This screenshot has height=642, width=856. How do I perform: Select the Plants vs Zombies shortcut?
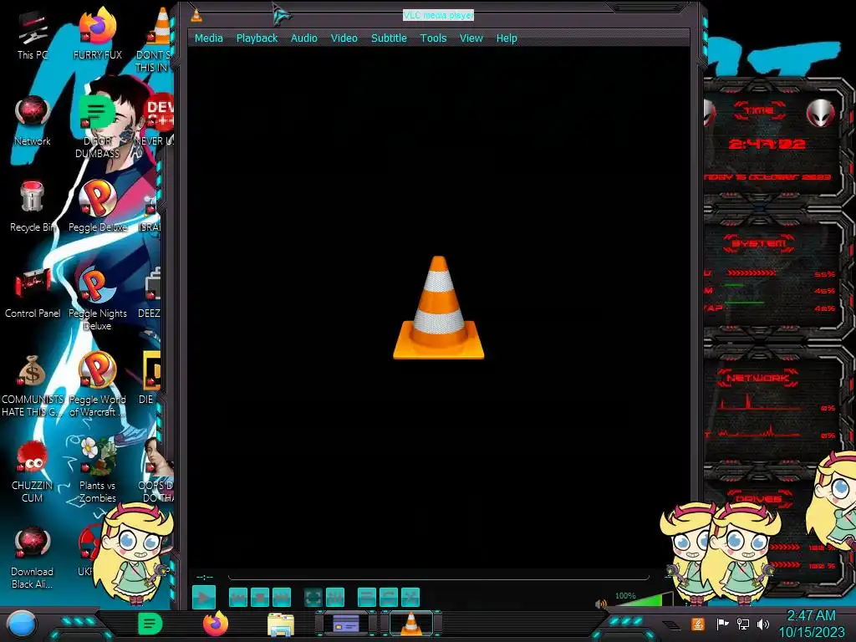97,471
